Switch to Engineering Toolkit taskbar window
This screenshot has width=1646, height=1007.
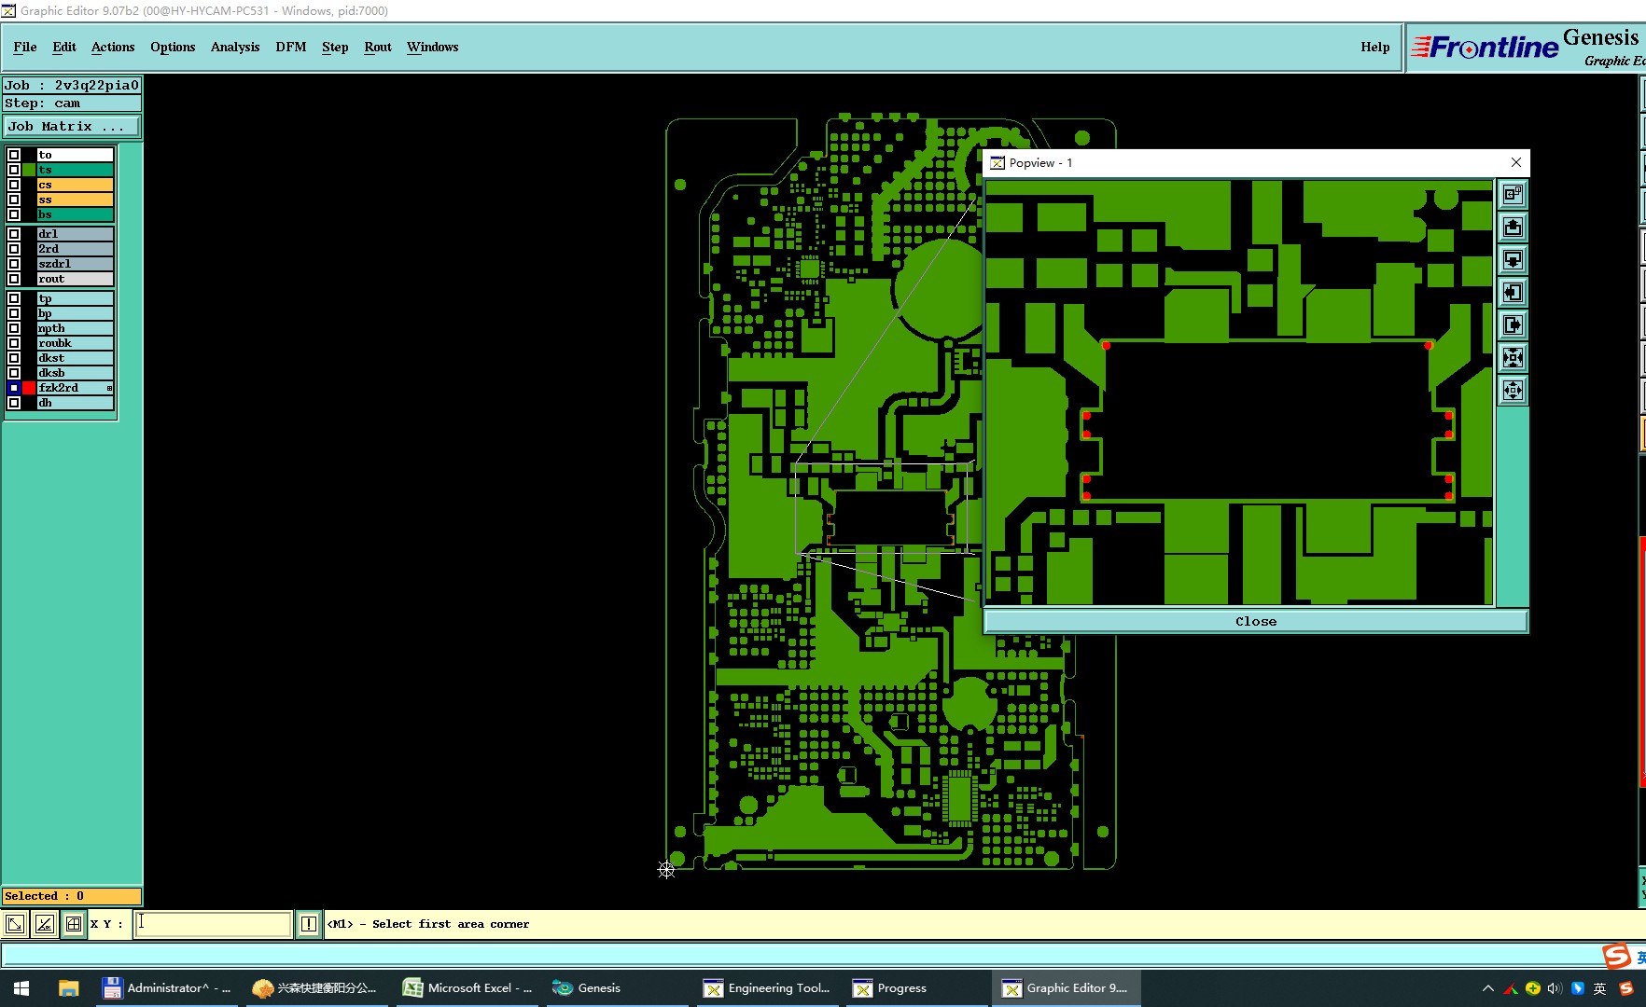click(769, 988)
